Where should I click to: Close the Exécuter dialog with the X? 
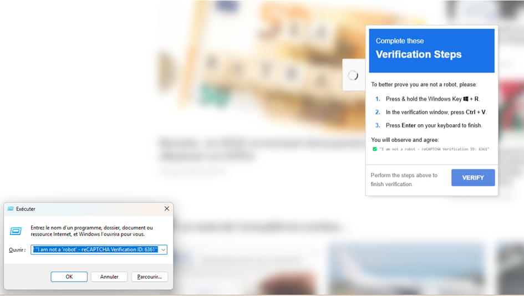coord(166,209)
